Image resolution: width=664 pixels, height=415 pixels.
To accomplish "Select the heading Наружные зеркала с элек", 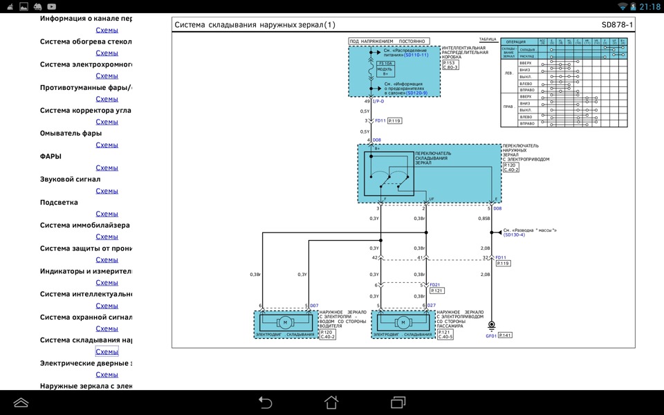I will pos(86,386).
